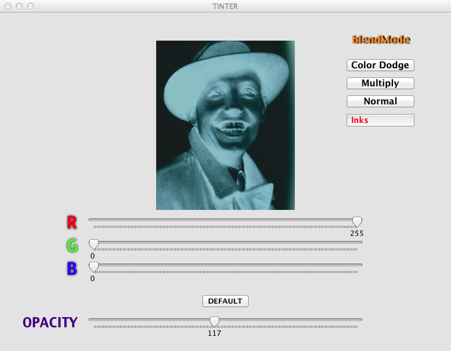Click the blue channel slider thumb
The height and width of the screenshot is (351, 451).
click(94, 266)
